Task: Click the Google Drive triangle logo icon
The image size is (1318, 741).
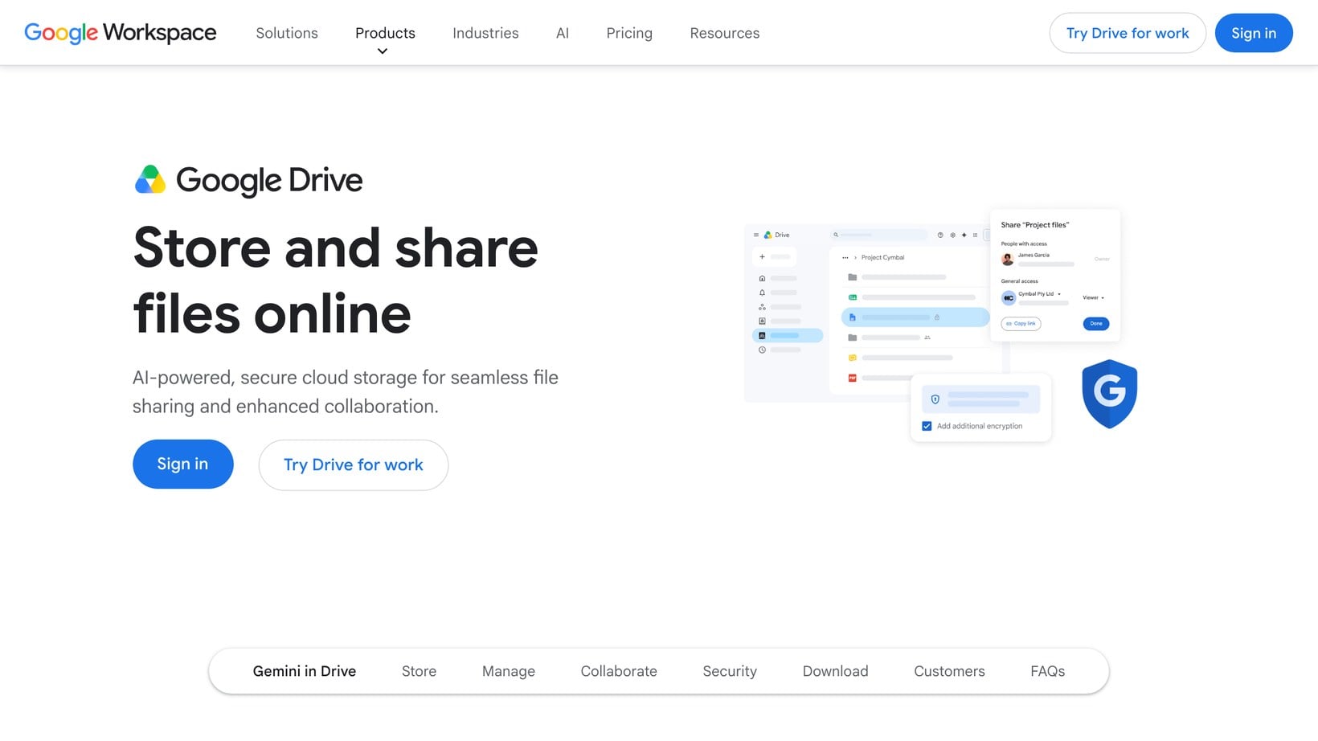Action: pos(150,180)
